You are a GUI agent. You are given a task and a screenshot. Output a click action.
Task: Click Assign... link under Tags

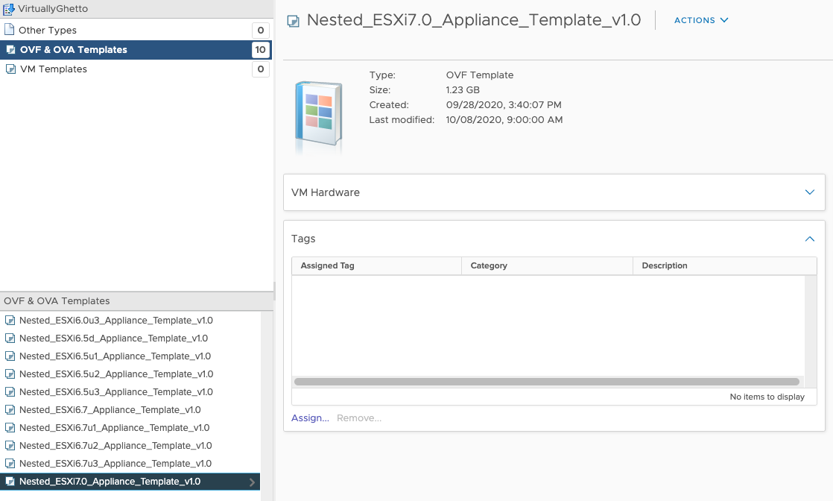click(x=310, y=418)
